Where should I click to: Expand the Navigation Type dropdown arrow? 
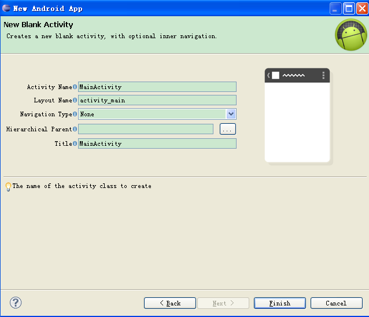pos(231,114)
